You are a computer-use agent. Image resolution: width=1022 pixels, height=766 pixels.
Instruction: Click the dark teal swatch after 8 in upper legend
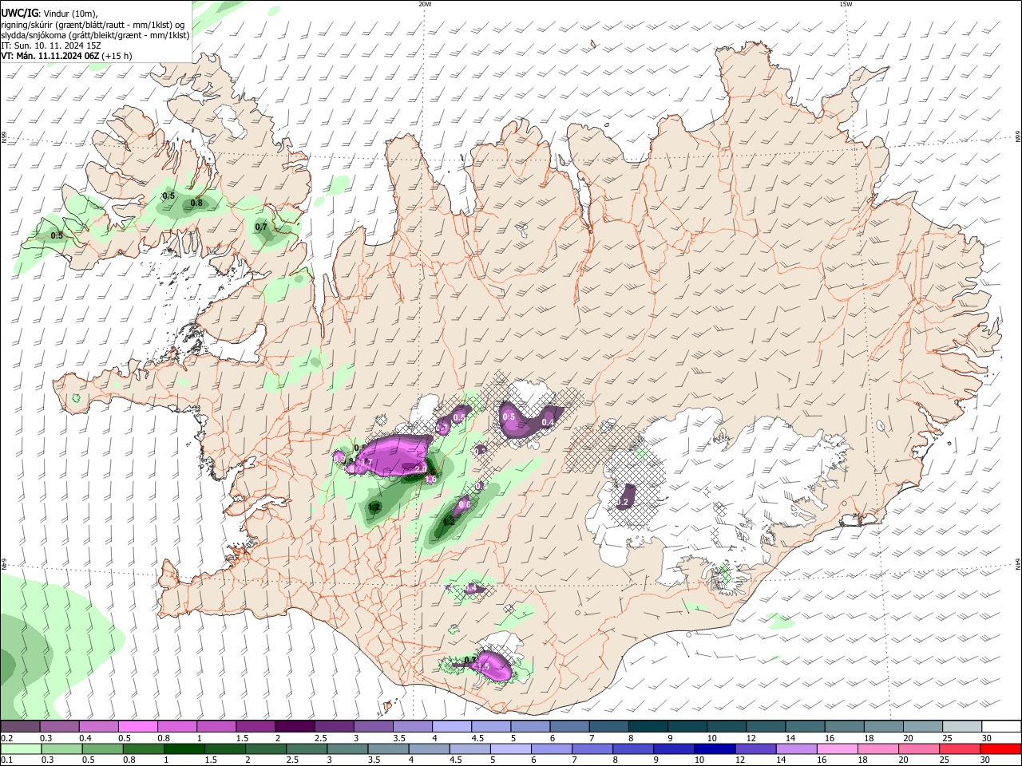pos(647,727)
